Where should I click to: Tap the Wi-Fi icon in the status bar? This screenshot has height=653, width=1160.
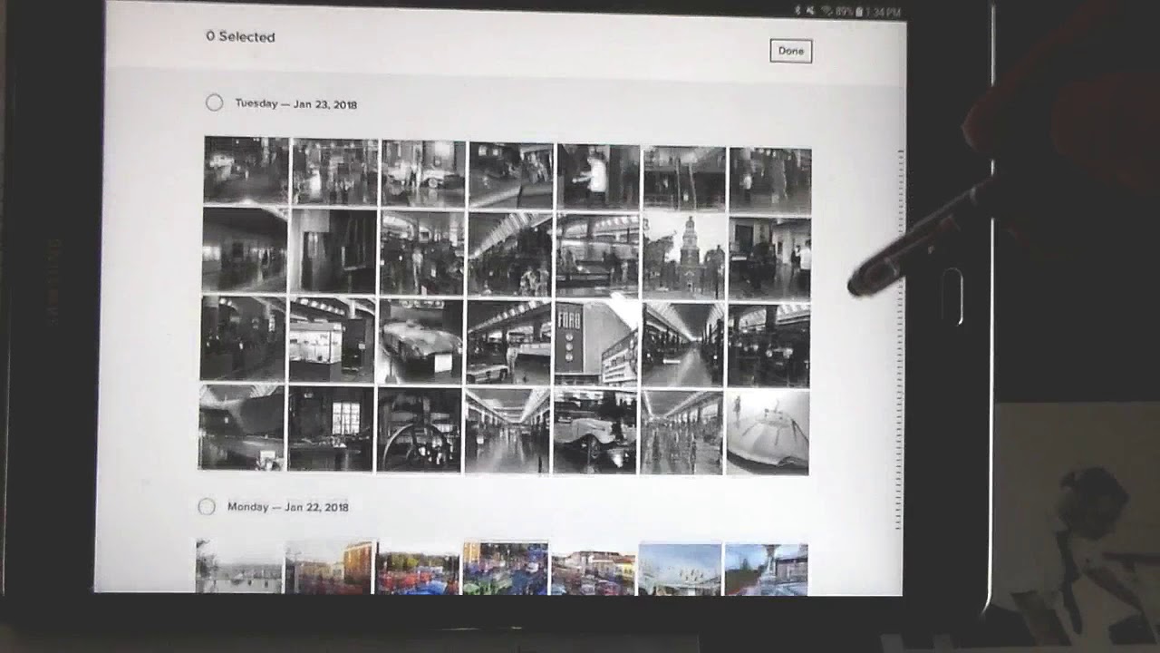point(826,12)
